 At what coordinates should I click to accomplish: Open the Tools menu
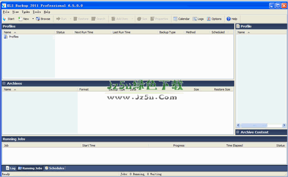pos(37,12)
